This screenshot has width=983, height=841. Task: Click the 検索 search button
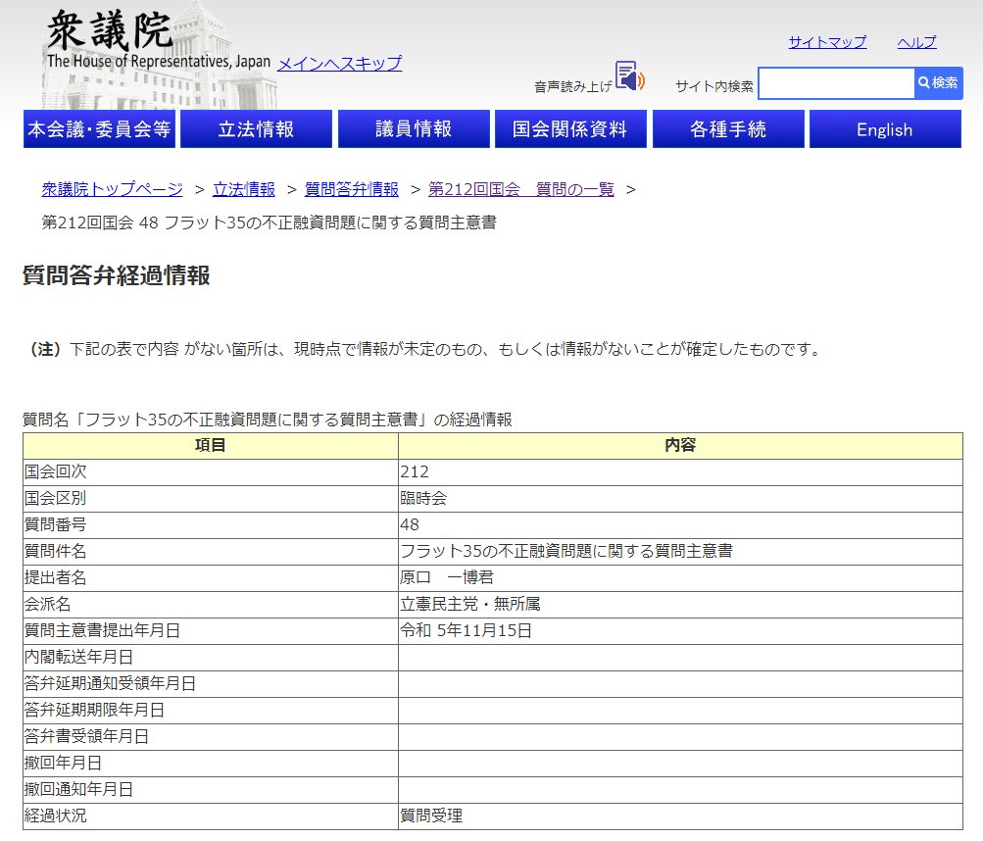click(939, 82)
